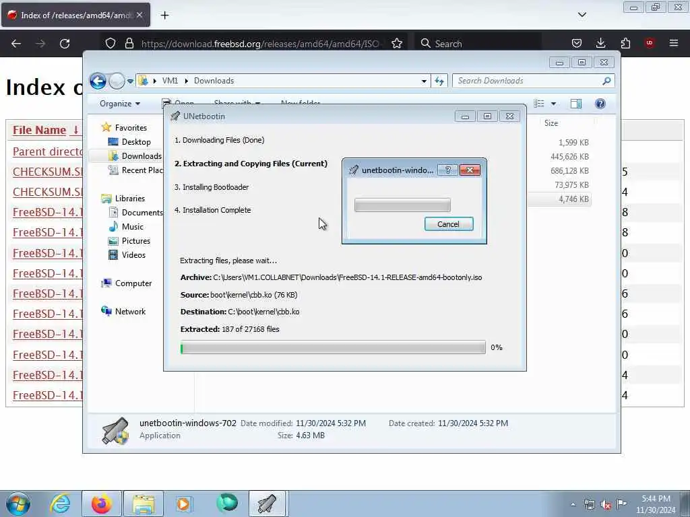Open Firefox downloads panel
Screen dimensions: 690x517
click(600, 44)
